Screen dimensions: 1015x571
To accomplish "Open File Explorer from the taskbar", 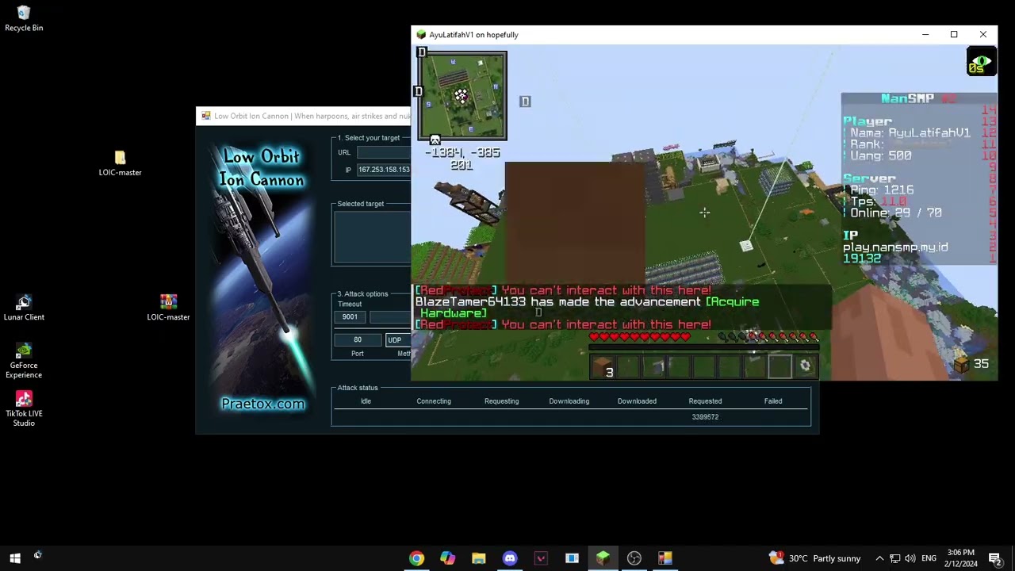I will click(x=478, y=558).
